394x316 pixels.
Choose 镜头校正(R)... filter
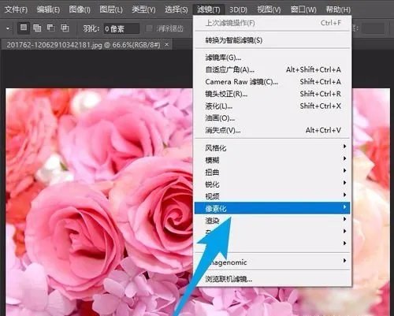[x=273, y=94]
